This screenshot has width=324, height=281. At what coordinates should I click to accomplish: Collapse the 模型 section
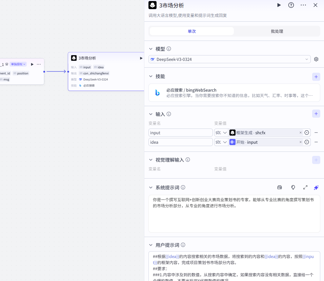click(x=151, y=49)
